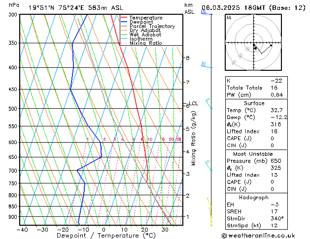Click the wind barb at the 400 hPa level

pos(207,65)
